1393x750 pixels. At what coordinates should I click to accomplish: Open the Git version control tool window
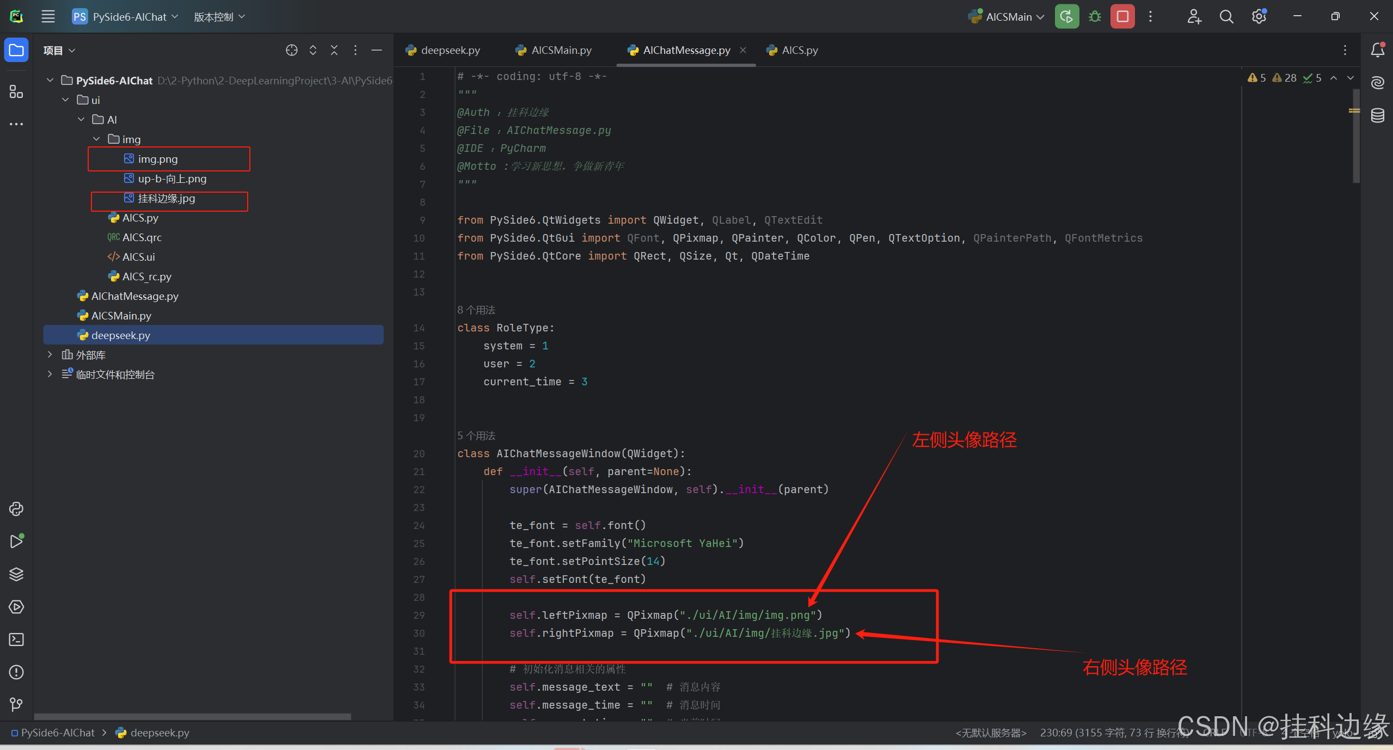point(16,705)
